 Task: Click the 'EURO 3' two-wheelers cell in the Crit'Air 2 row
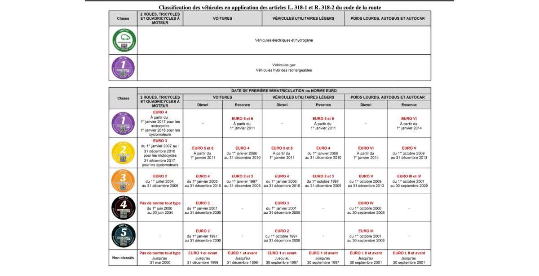(x=160, y=141)
